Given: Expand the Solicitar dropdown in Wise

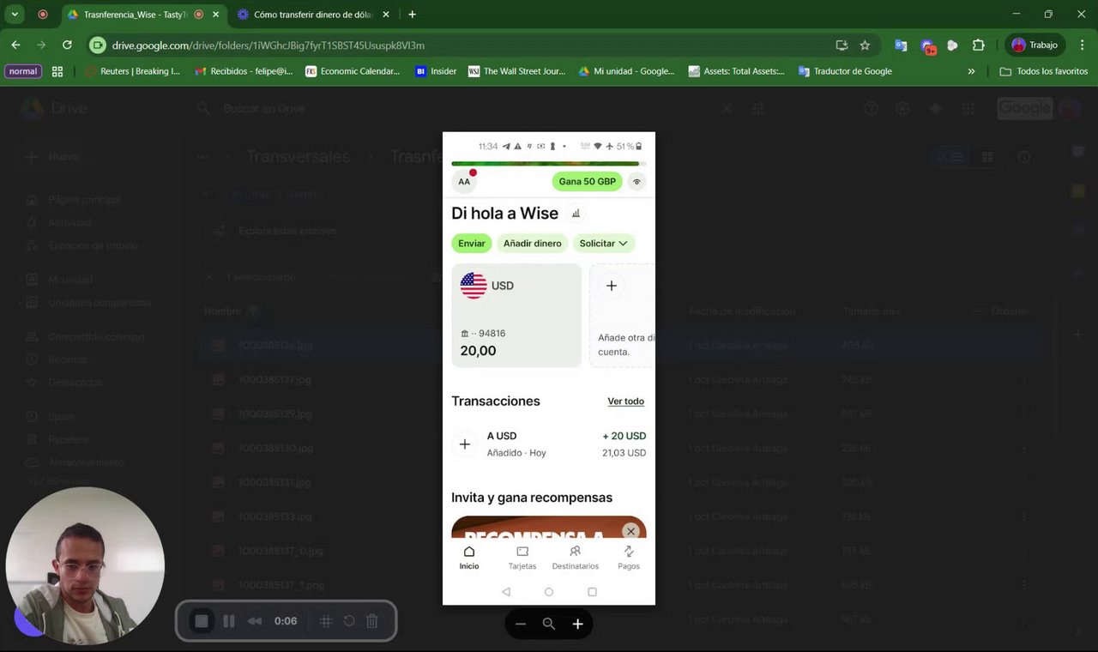Looking at the screenshot, I should point(604,244).
